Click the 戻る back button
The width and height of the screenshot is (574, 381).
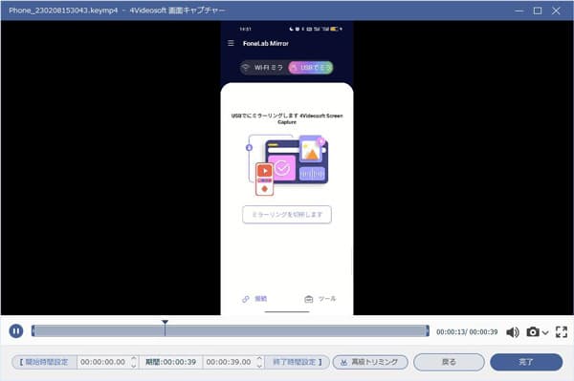[x=449, y=362]
